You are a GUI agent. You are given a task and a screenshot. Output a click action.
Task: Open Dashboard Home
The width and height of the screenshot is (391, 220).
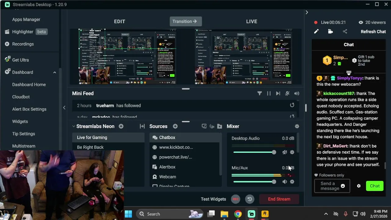29,85
